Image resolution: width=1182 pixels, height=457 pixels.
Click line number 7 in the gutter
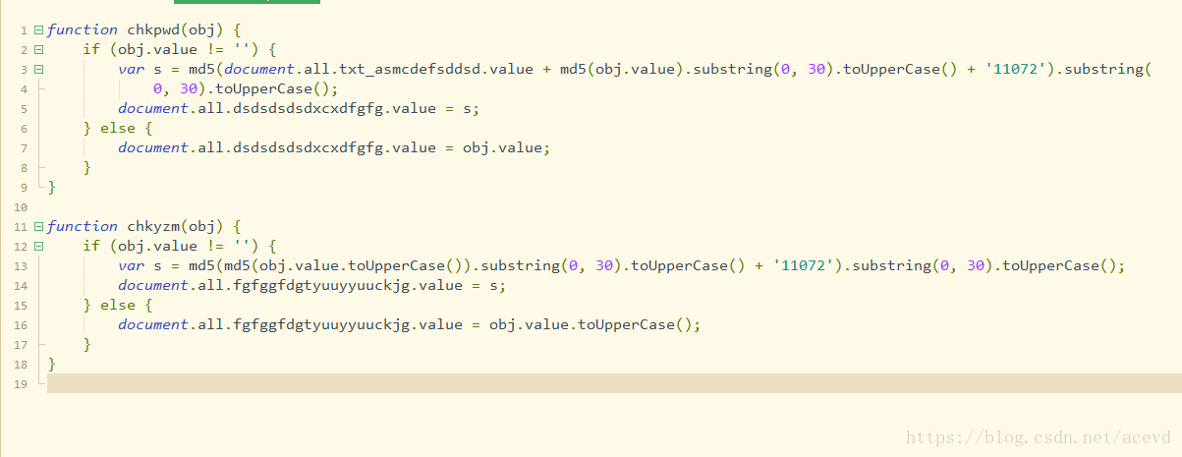(23, 148)
